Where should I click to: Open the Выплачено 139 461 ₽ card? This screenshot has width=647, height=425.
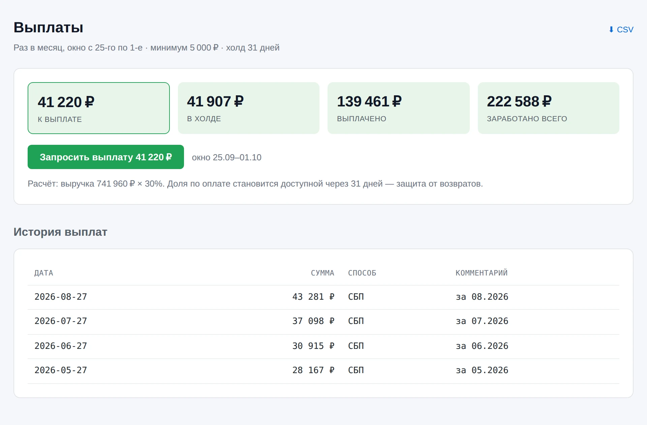399,108
